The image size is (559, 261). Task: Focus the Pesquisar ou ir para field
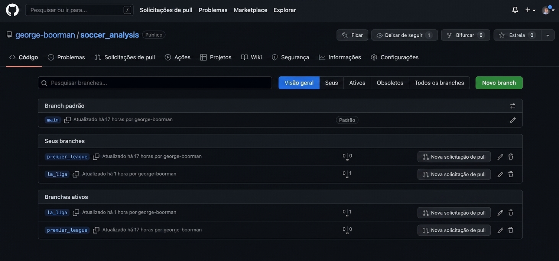79,10
